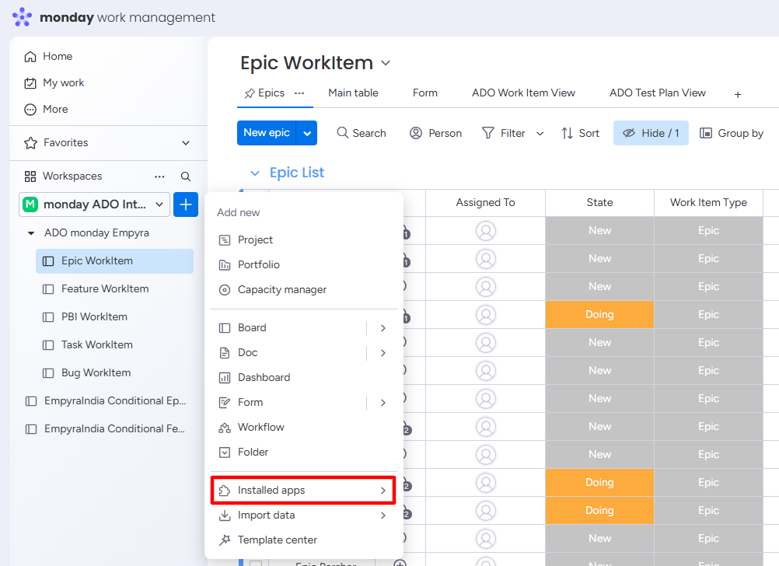Open the Epic WorkItem title dropdown
The width and height of the screenshot is (779, 566).
[x=386, y=63]
